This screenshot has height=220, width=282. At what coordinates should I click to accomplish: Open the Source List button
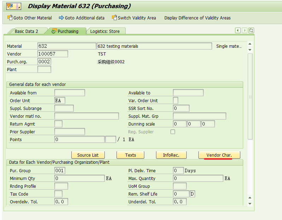tap(88, 155)
